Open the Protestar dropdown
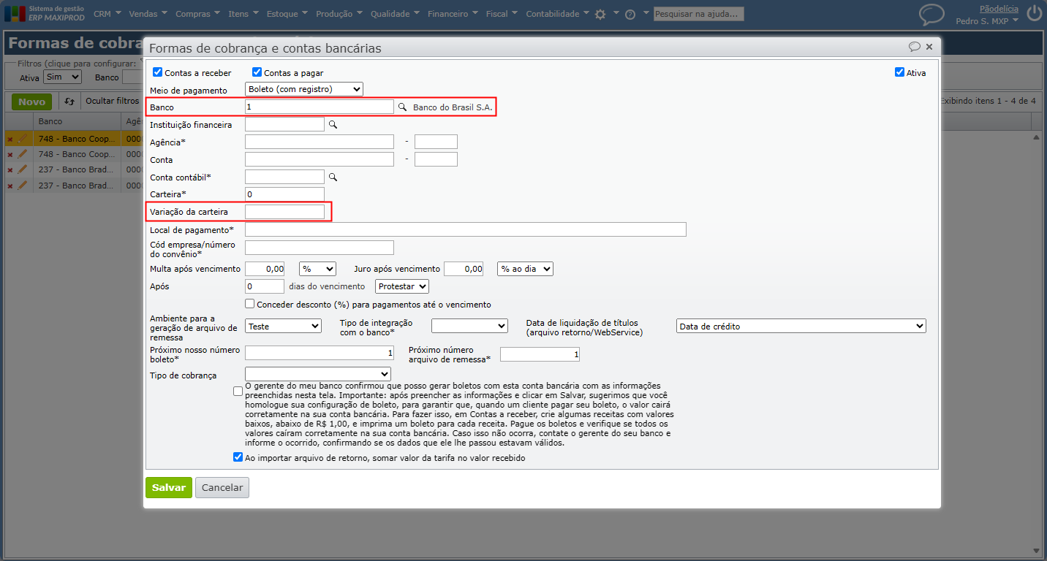This screenshot has height=561, width=1047. point(402,286)
